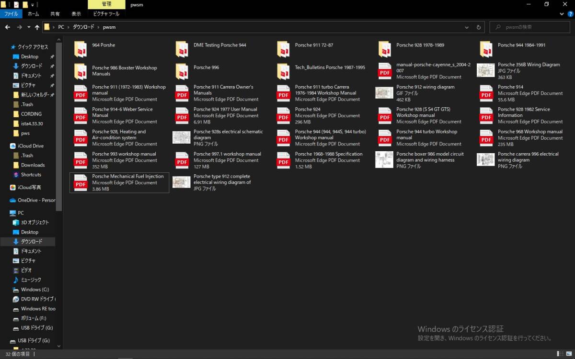The height and width of the screenshot is (359, 575).
Task: Expand the ribbon with the chevron
Action: (x=561, y=14)
